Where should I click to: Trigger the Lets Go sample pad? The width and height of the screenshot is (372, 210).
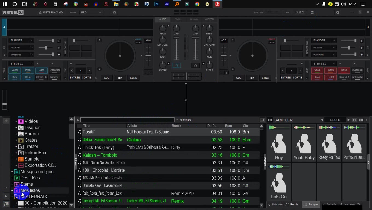click(x=279, y=182)
